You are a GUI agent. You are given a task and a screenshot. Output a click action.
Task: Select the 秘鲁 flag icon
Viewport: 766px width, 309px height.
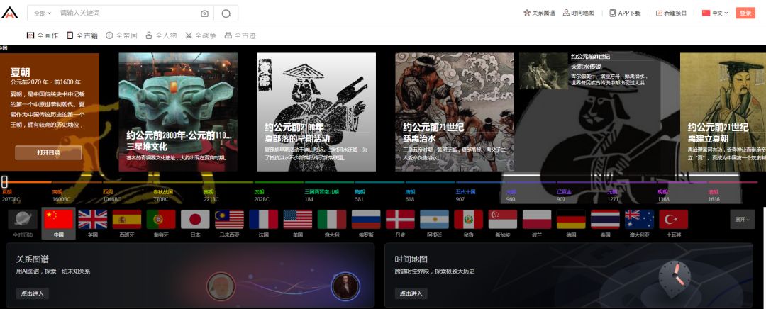[x=469, y=220]
